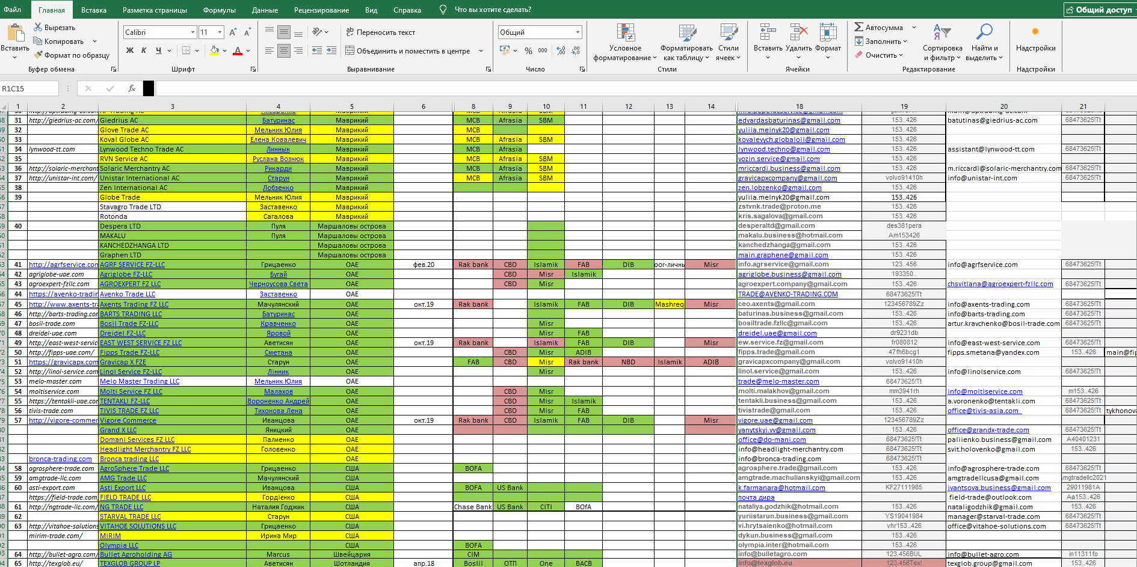Viewport: 1137px width, 567px height.
Task: Align cell text right
Action: (298, 51)
